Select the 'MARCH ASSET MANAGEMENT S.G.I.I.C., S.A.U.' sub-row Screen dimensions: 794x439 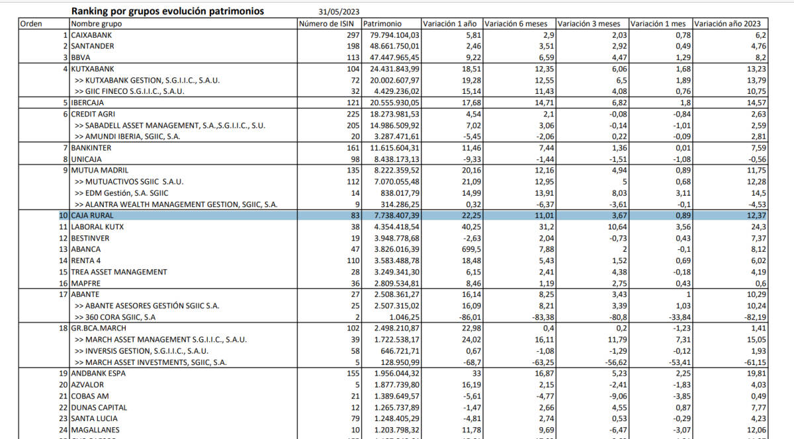[161, 339]
